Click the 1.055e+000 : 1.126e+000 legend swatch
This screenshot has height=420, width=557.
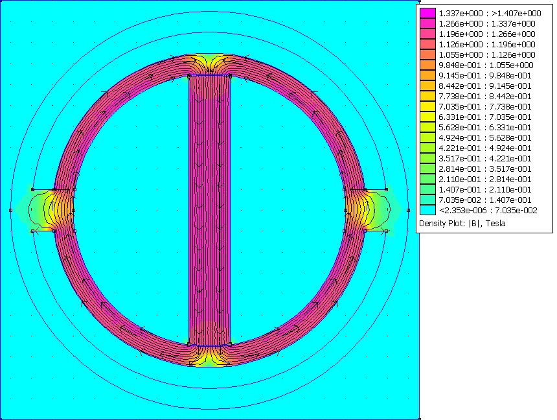[427, 54]
